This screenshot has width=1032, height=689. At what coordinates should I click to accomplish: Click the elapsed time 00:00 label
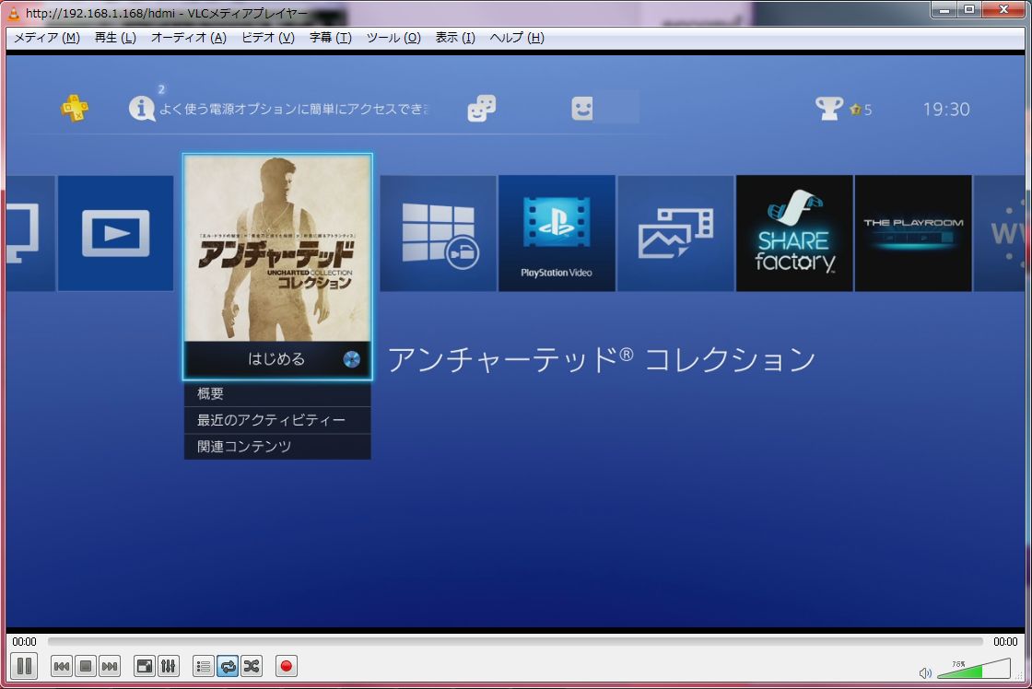24,642
